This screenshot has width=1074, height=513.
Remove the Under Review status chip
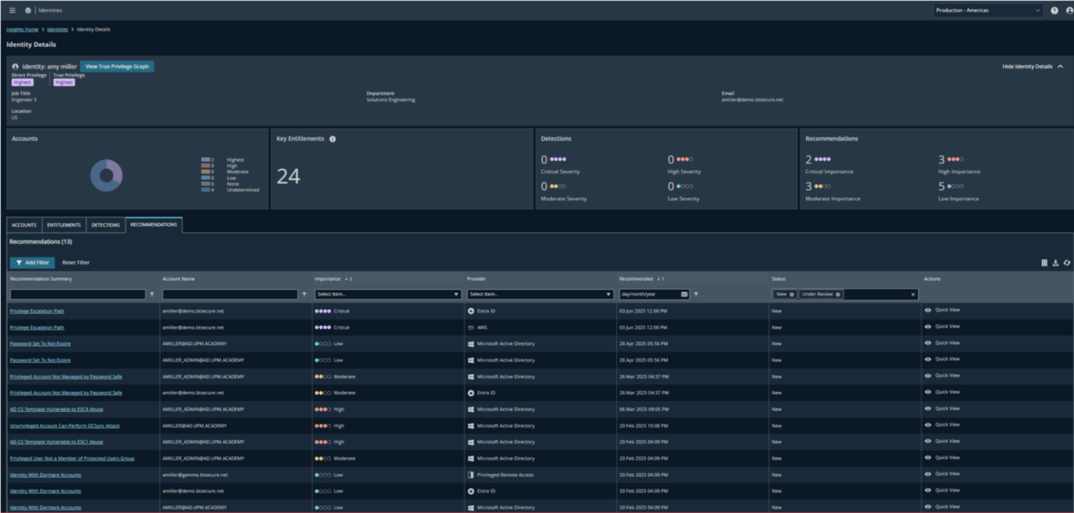pos(838,294)
